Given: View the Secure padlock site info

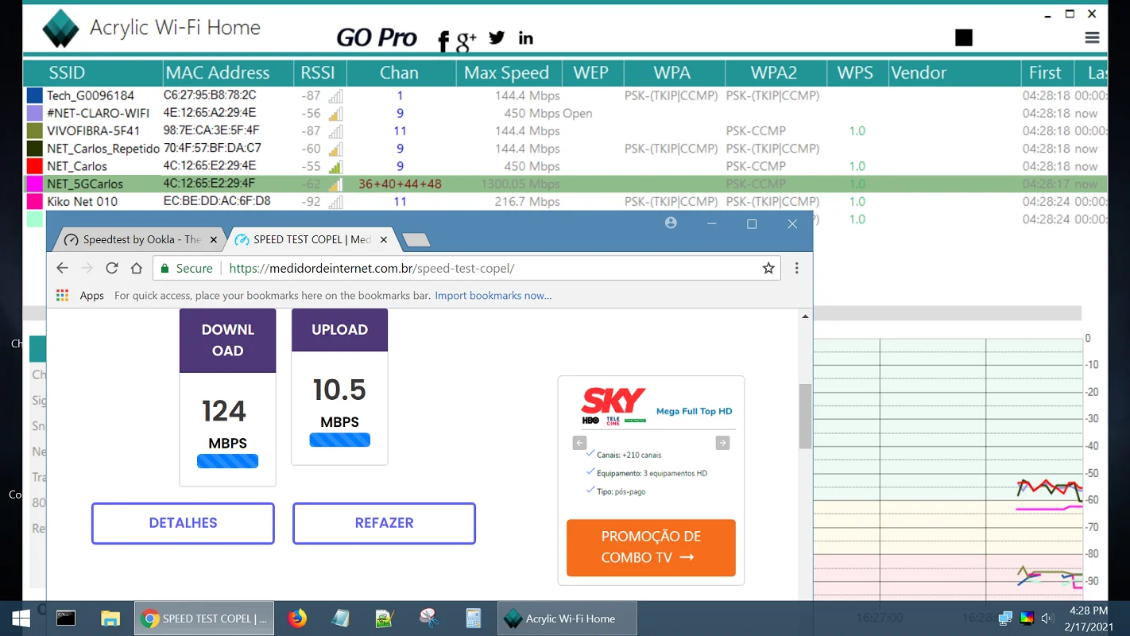Looking at the screenshot, I should (187, 269).
